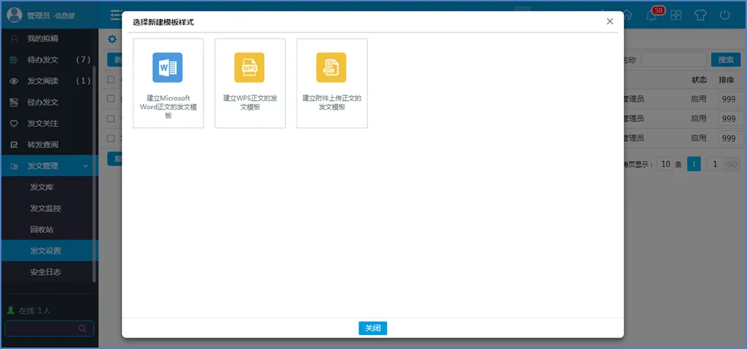Click the 关闭 button at dialog bottom
This screenshot has width=747, height=349.
373,328
